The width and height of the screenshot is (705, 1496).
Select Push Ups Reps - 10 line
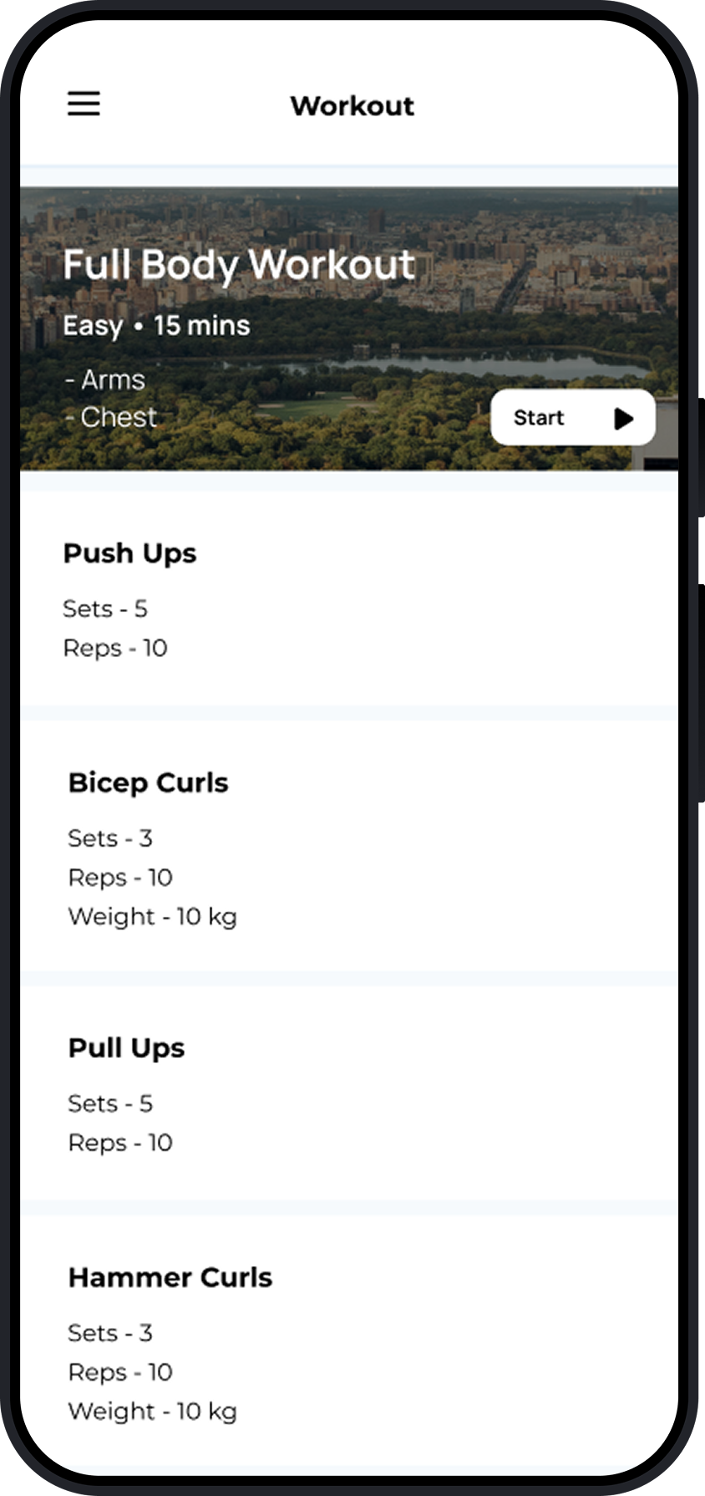pyautogui.click(x=115, y=648)
